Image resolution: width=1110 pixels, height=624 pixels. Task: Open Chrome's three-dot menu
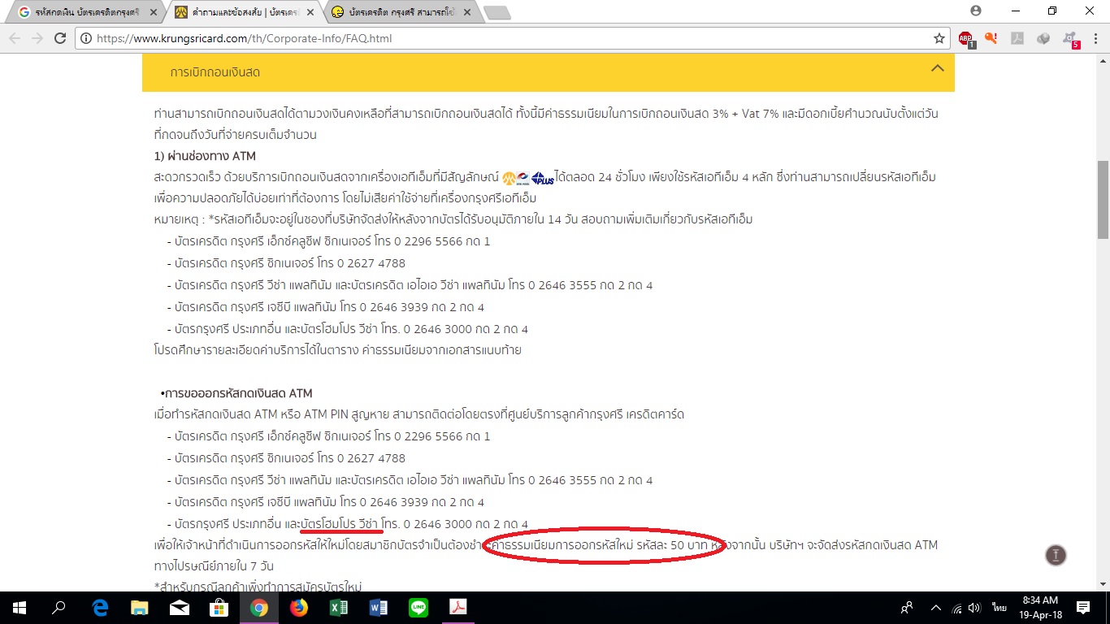[x=1095, y=38]
